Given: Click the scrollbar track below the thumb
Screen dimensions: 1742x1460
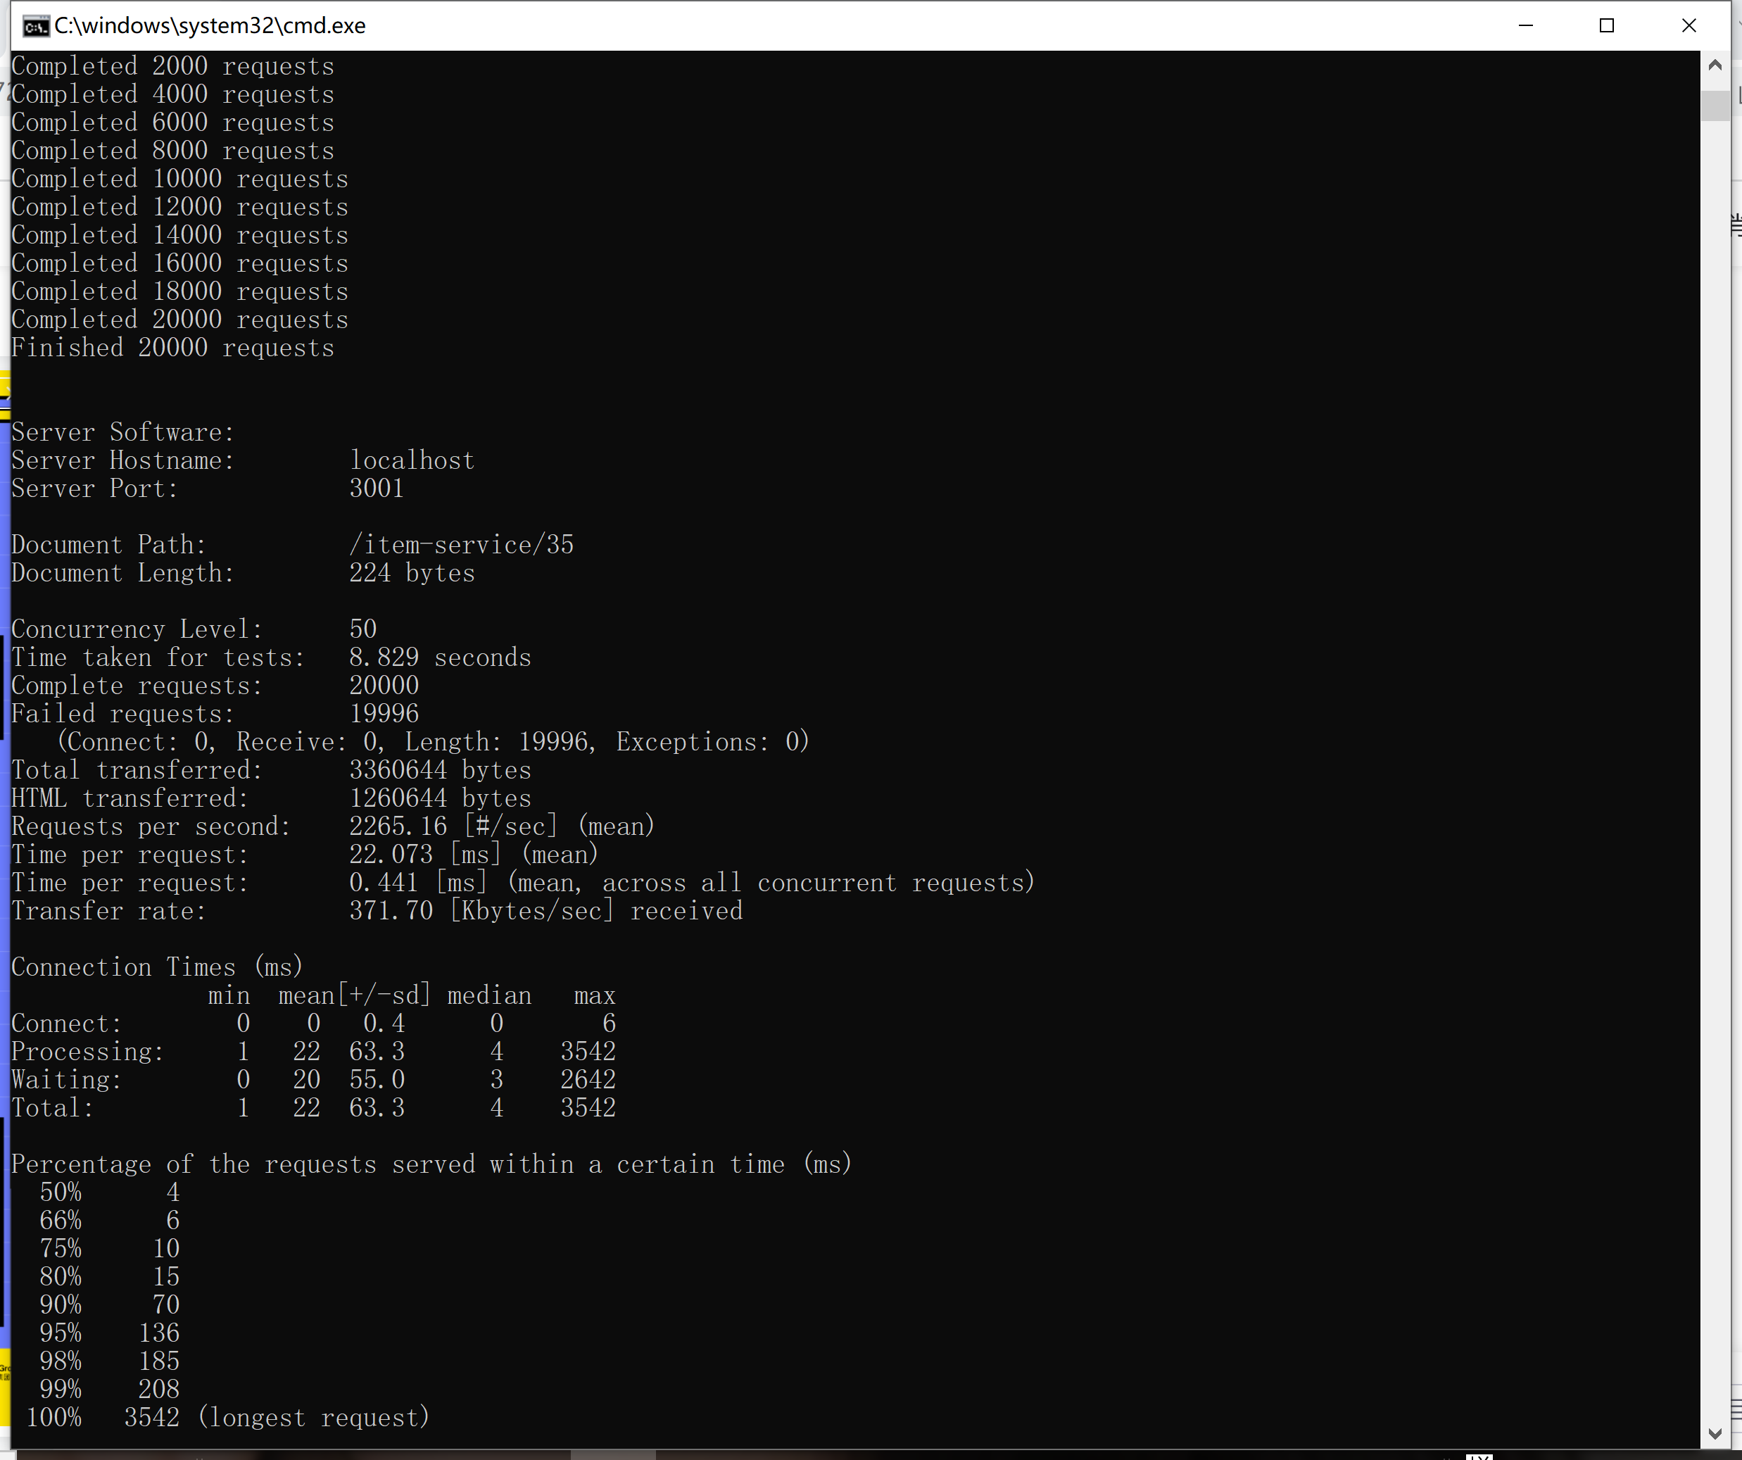Looking at the screenshot, I should [x=1715, y=747].
